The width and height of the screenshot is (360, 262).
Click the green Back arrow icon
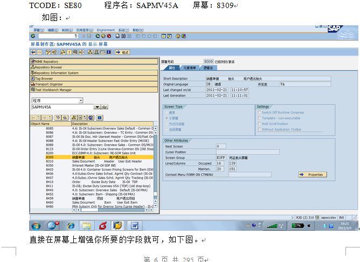click(98, 36)
